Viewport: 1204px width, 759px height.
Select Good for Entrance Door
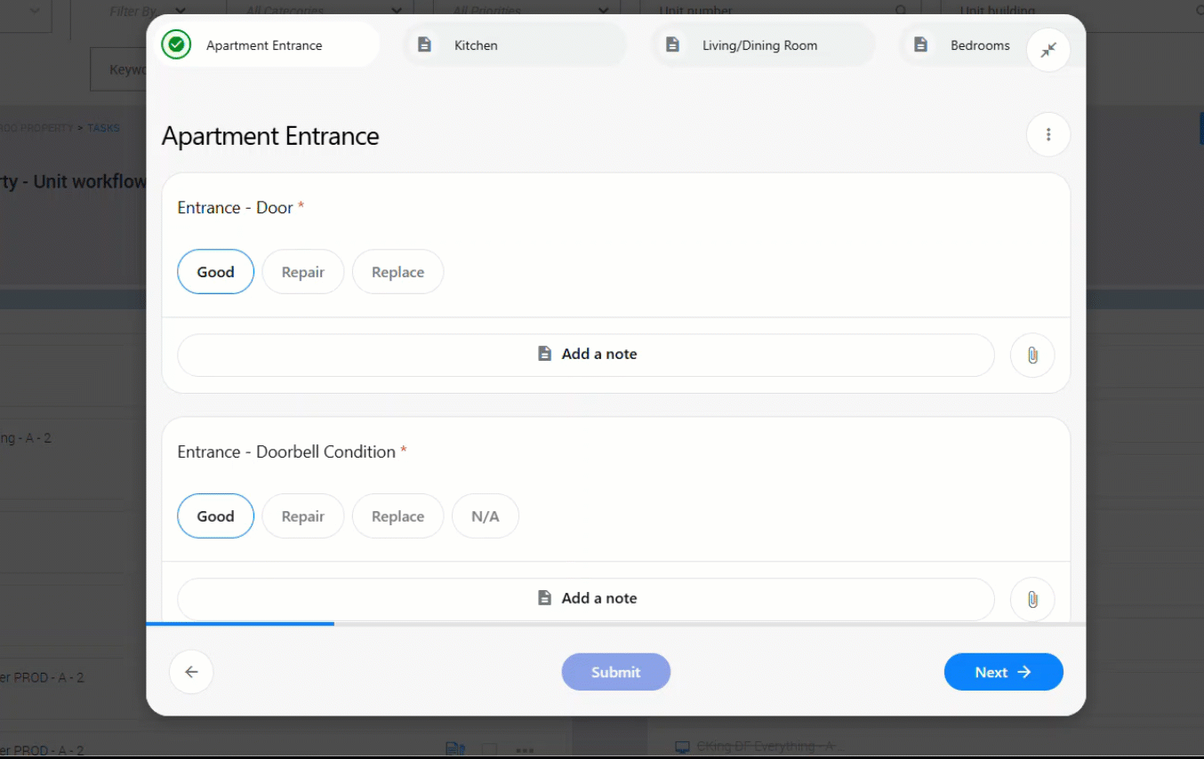tap(215, 272)
